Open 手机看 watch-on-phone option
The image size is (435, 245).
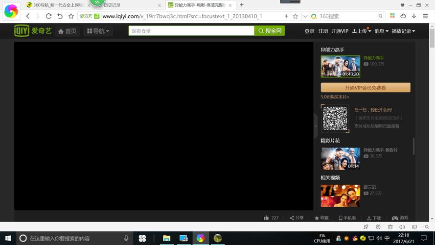point(341,218)
